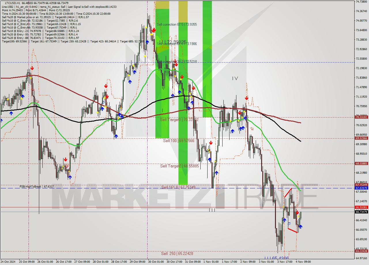Viewport: 369px width, 265px height.
Task: Click the 'FSB-HighToBreak | 67.6317' label
Action: 37,187
